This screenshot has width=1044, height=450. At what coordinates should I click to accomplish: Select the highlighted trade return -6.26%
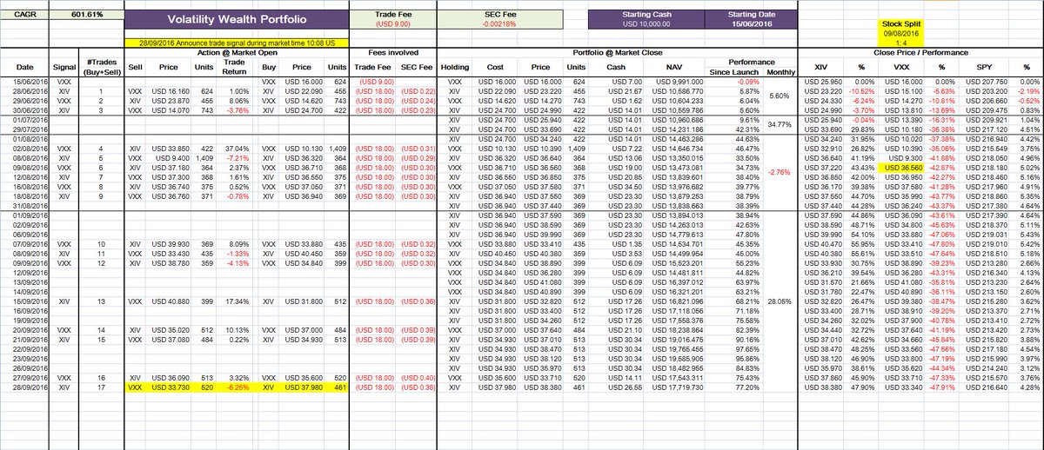tap(234, 389)
